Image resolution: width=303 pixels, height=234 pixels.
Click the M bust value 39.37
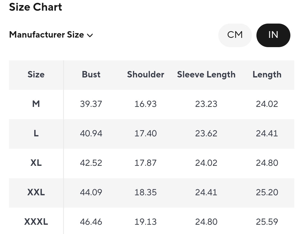click(x=91, y=104)
